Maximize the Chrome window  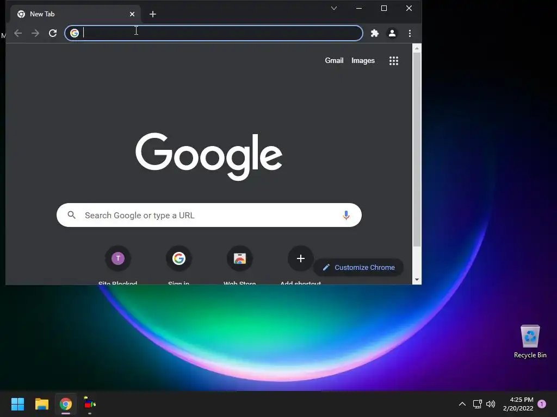click(384, 8)
